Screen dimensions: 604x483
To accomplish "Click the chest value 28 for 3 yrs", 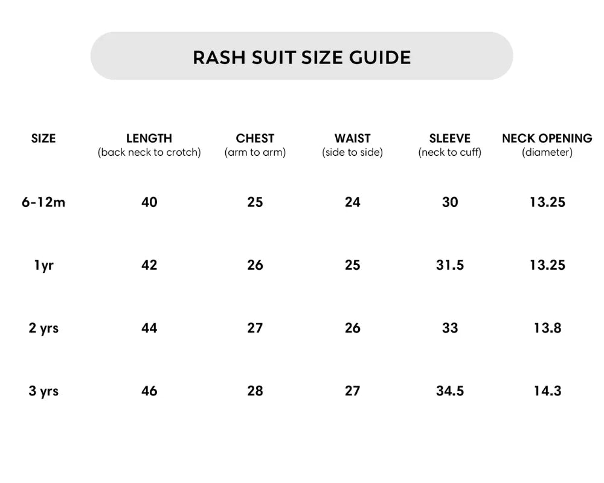I will coord(255,391).
